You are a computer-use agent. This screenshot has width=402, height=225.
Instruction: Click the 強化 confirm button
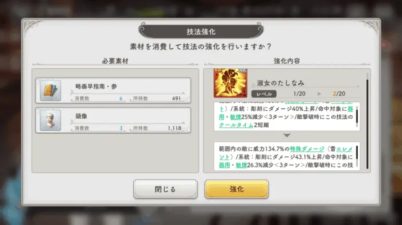pos(237,189)
